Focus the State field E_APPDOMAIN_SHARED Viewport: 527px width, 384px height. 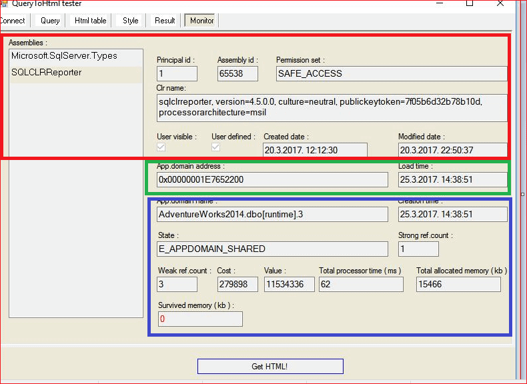[272, 249]
